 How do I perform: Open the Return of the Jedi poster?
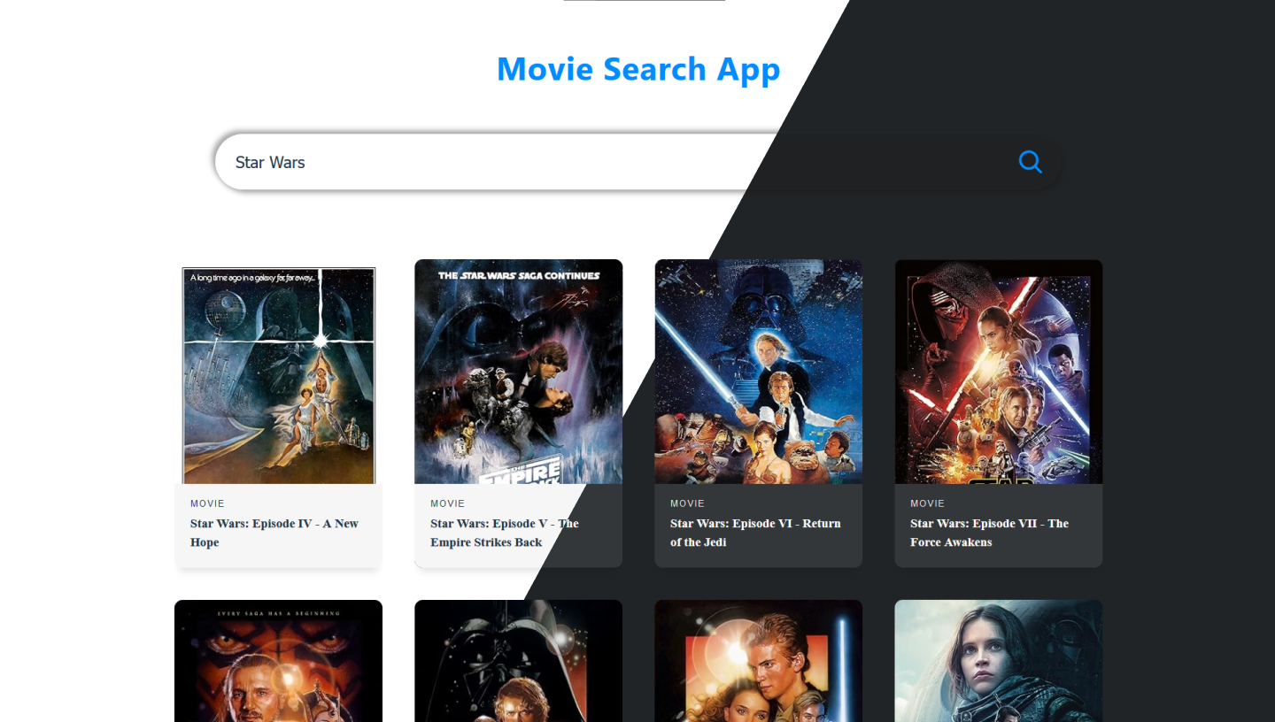coord(758,372)
